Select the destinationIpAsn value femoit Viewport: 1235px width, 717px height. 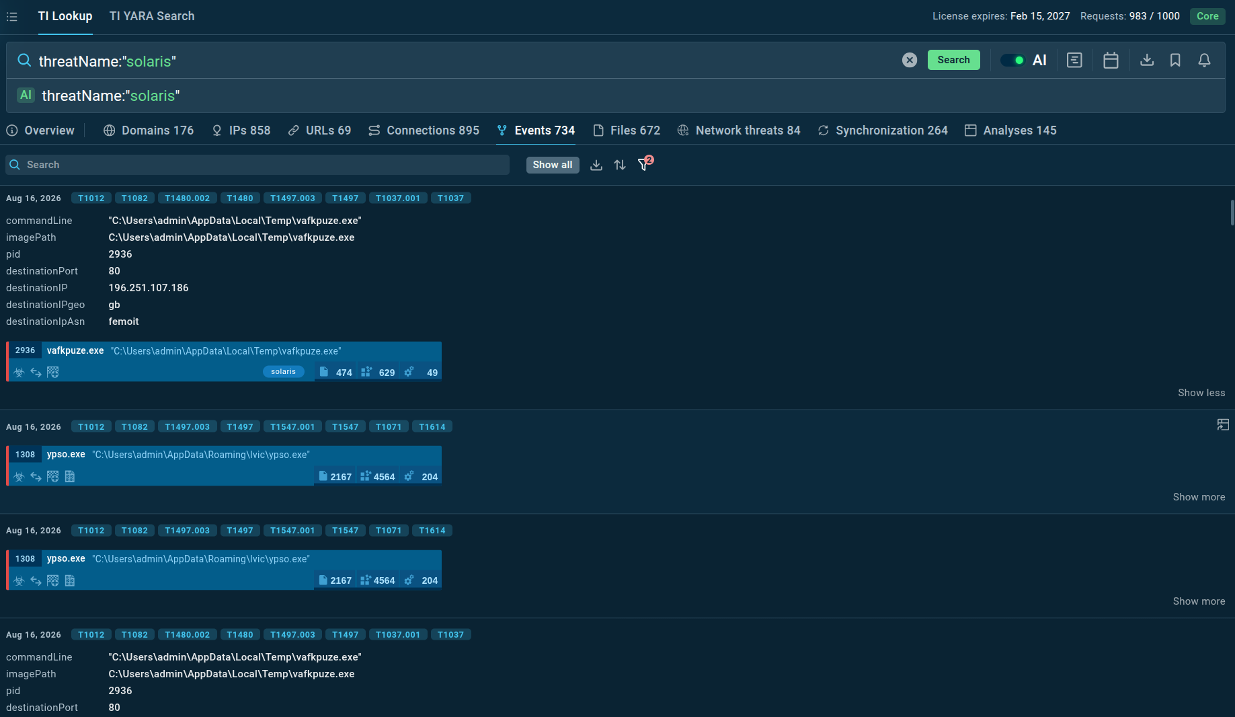pyautogui.click(x=124, y=322)
